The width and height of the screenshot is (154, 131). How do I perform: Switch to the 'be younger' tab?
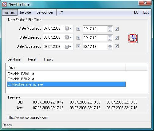(45, 12)
